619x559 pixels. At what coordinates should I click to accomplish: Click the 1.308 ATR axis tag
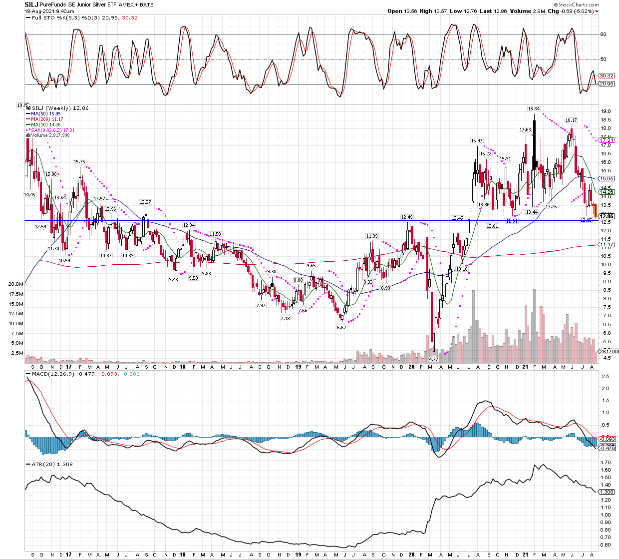pos(606,492)
